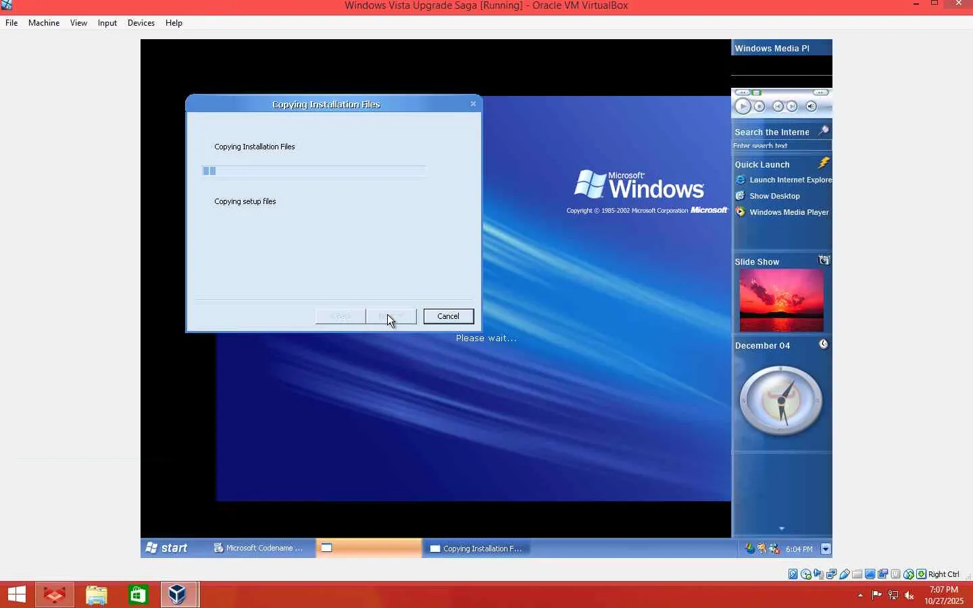Click the first guest system tray icon
This screenshot has height=608, width=973.
point(750,549)
